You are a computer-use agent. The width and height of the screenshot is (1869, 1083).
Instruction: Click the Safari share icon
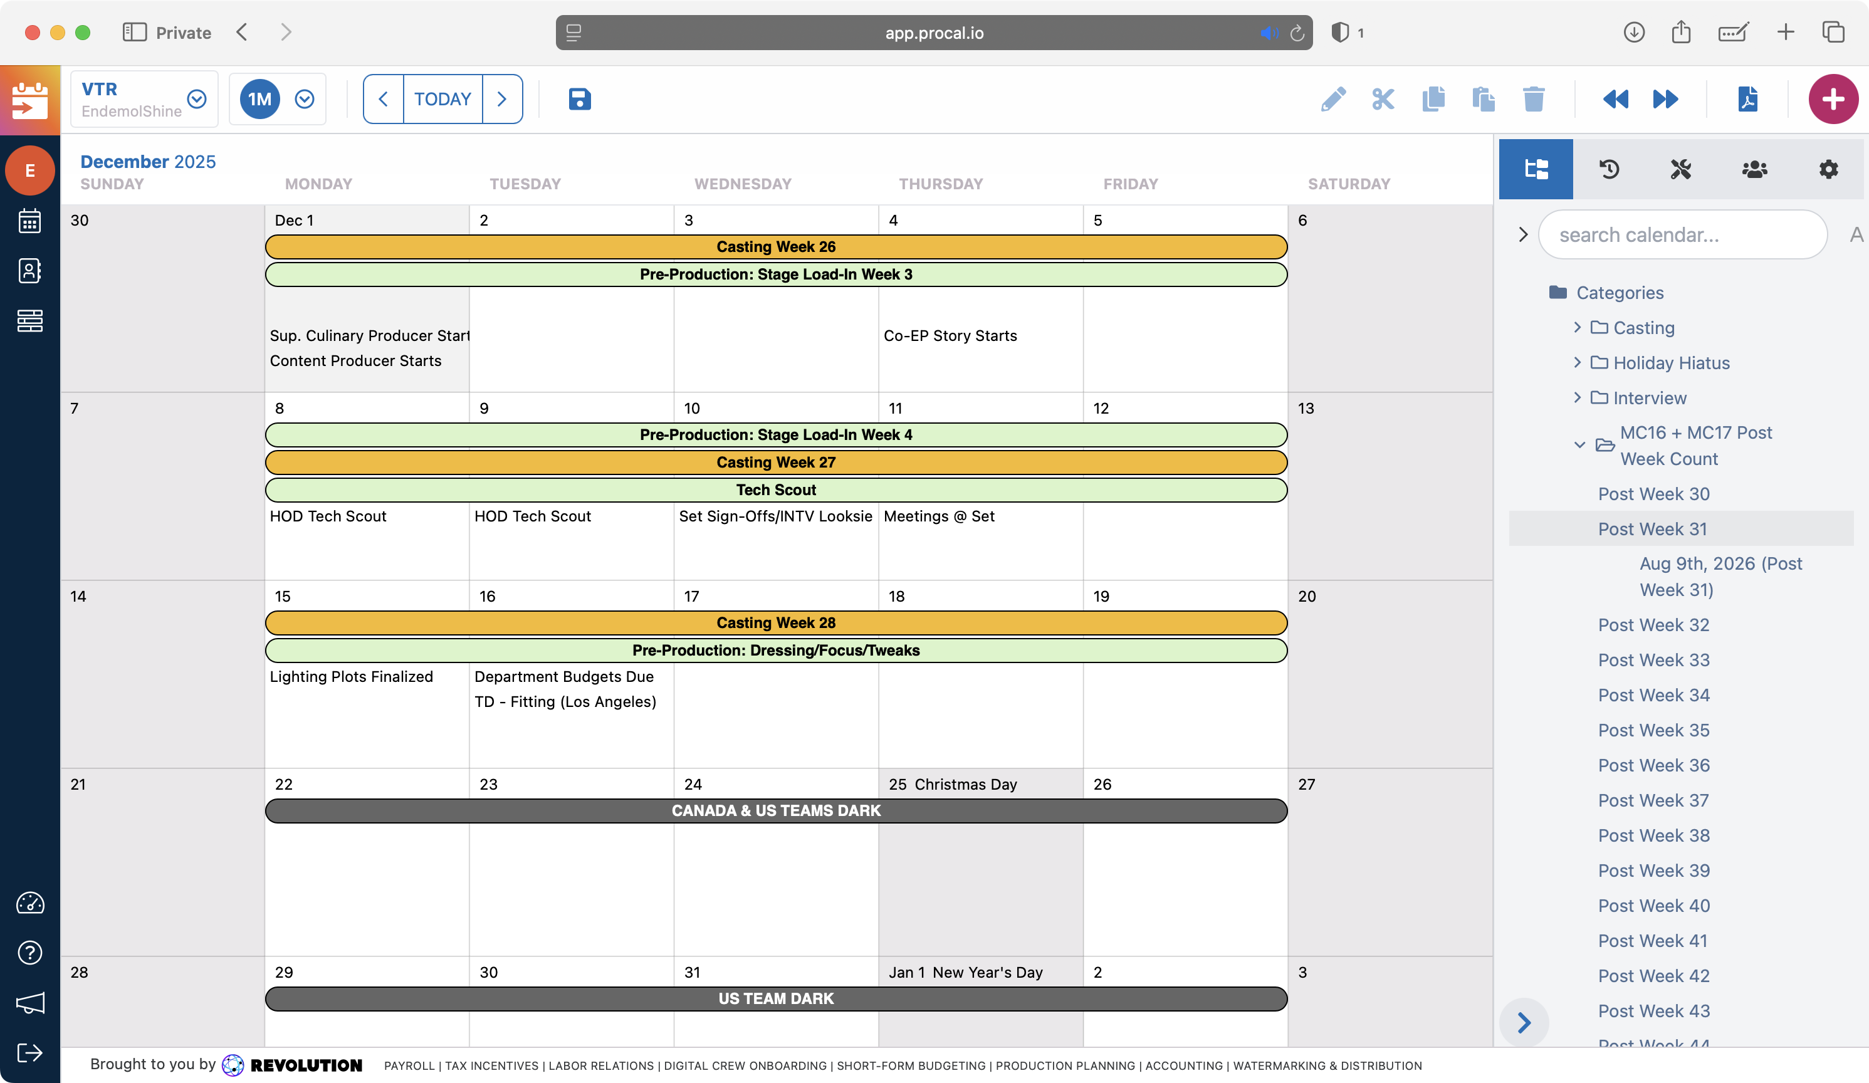coord(1682,32)
